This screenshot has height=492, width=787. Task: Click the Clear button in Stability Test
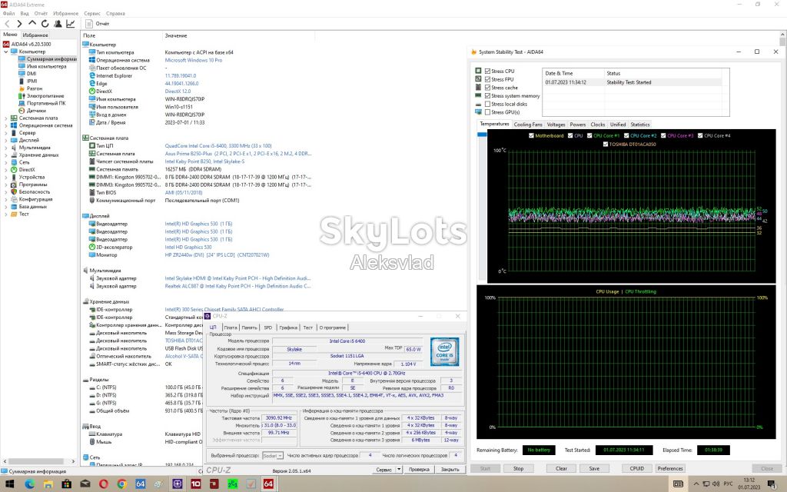tap(561, 468)
